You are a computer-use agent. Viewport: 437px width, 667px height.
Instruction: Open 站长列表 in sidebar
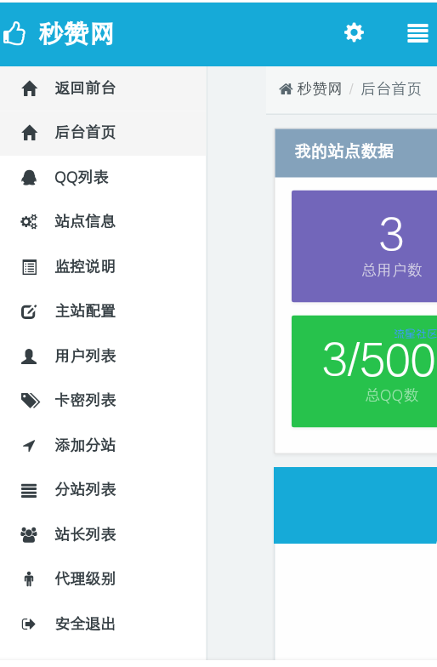tap(104, 534)
